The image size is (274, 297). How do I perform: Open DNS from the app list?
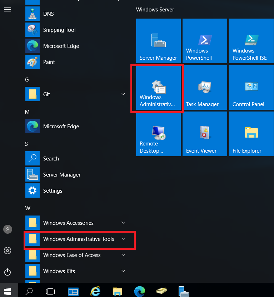click(48, 14)
